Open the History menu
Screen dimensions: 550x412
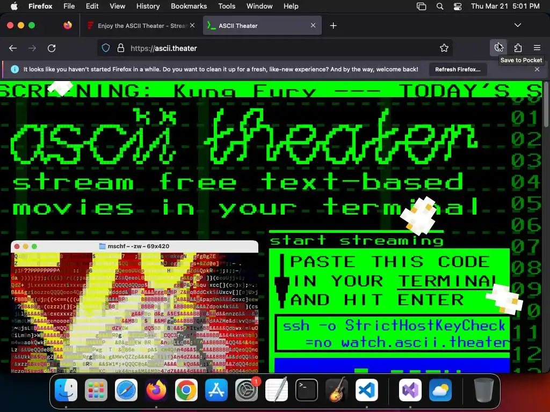[x=148, y=6]
